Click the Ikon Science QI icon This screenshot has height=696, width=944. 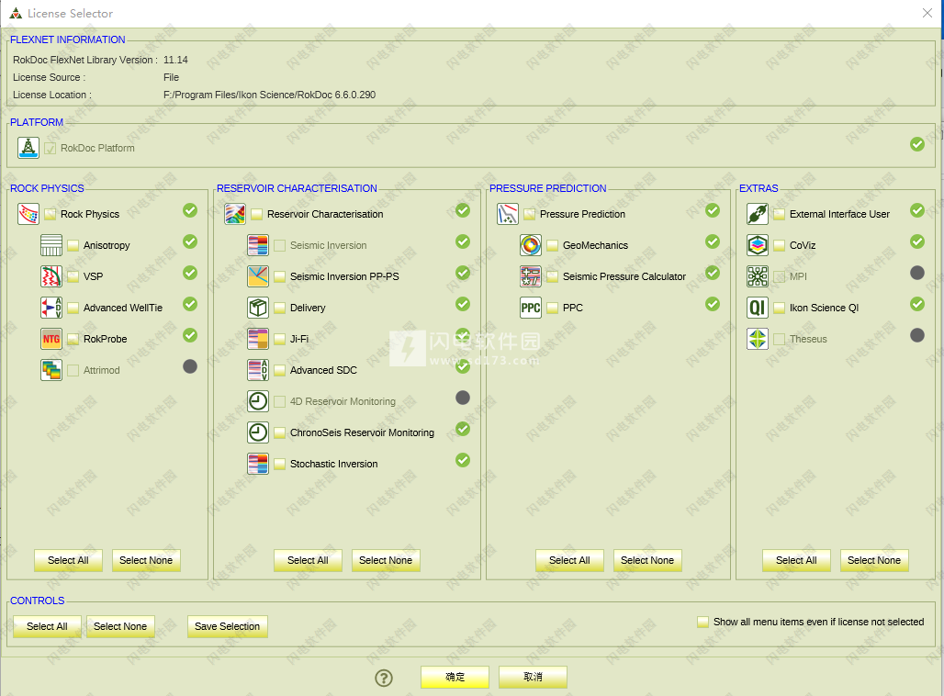tap(758, 308)
